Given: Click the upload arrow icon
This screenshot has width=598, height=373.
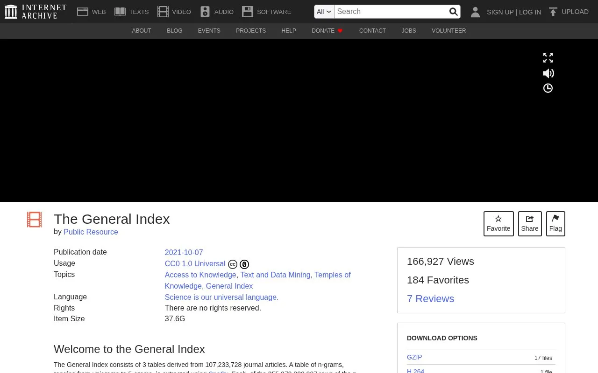Looking at the screenshot, I should [x=553, y=12].
